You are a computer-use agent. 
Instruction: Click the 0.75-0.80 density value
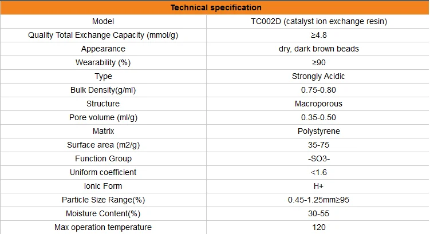(318, 90)
